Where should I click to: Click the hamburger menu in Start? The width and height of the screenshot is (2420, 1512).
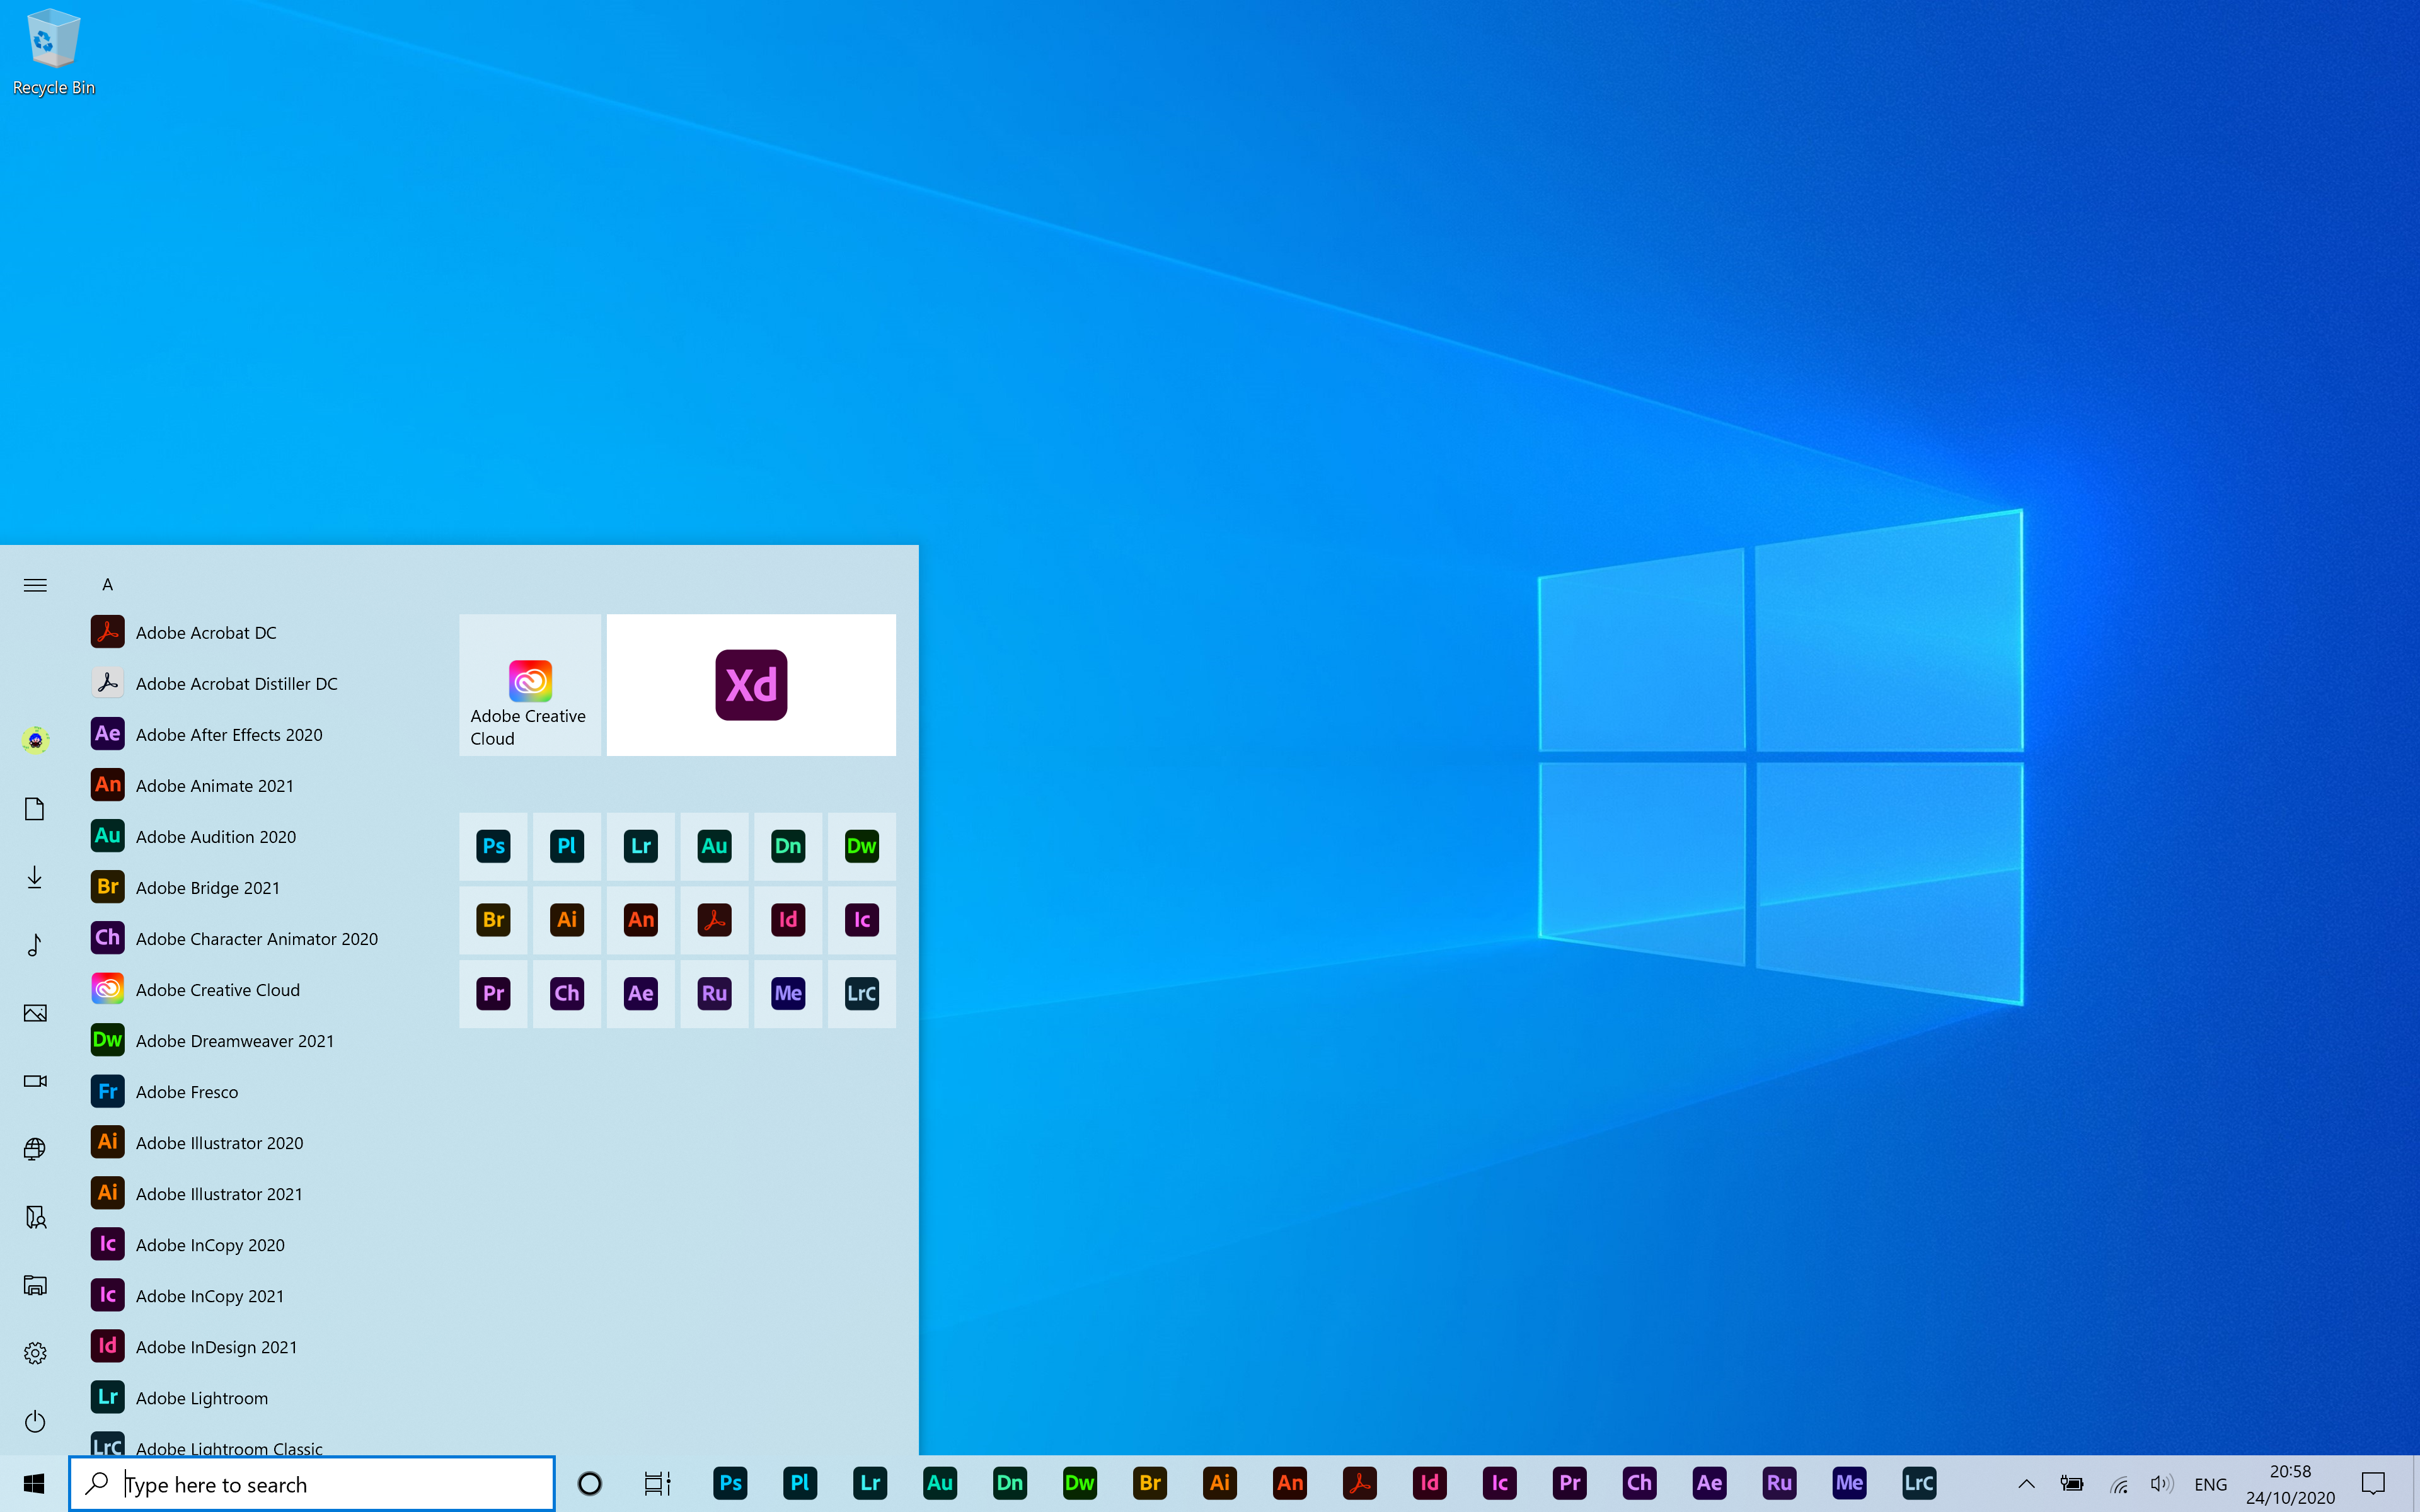(x=35, y=583)
